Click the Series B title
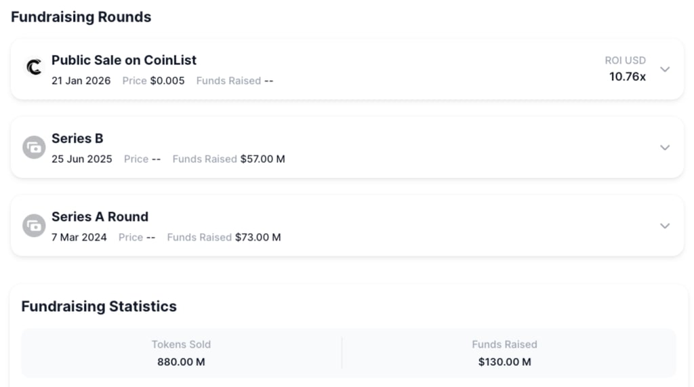 pos(77,138)
